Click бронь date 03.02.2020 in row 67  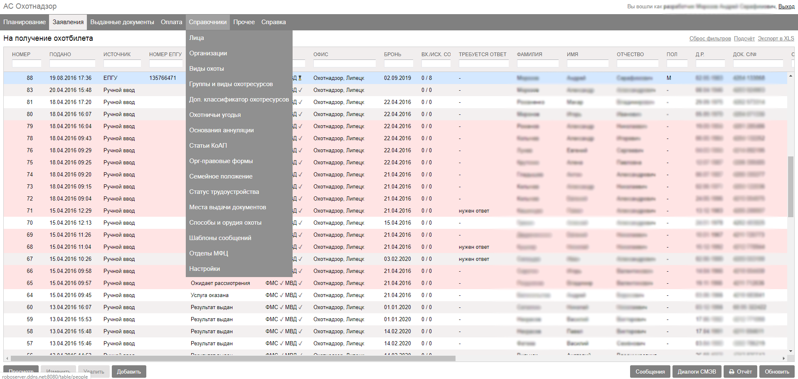click(397, 259)
